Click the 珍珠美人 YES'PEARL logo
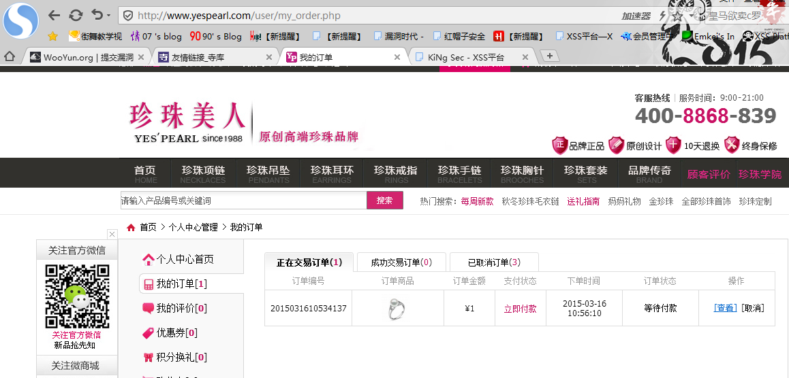The height and width of the screenshot is (378, 789). [x=187, y=122]
